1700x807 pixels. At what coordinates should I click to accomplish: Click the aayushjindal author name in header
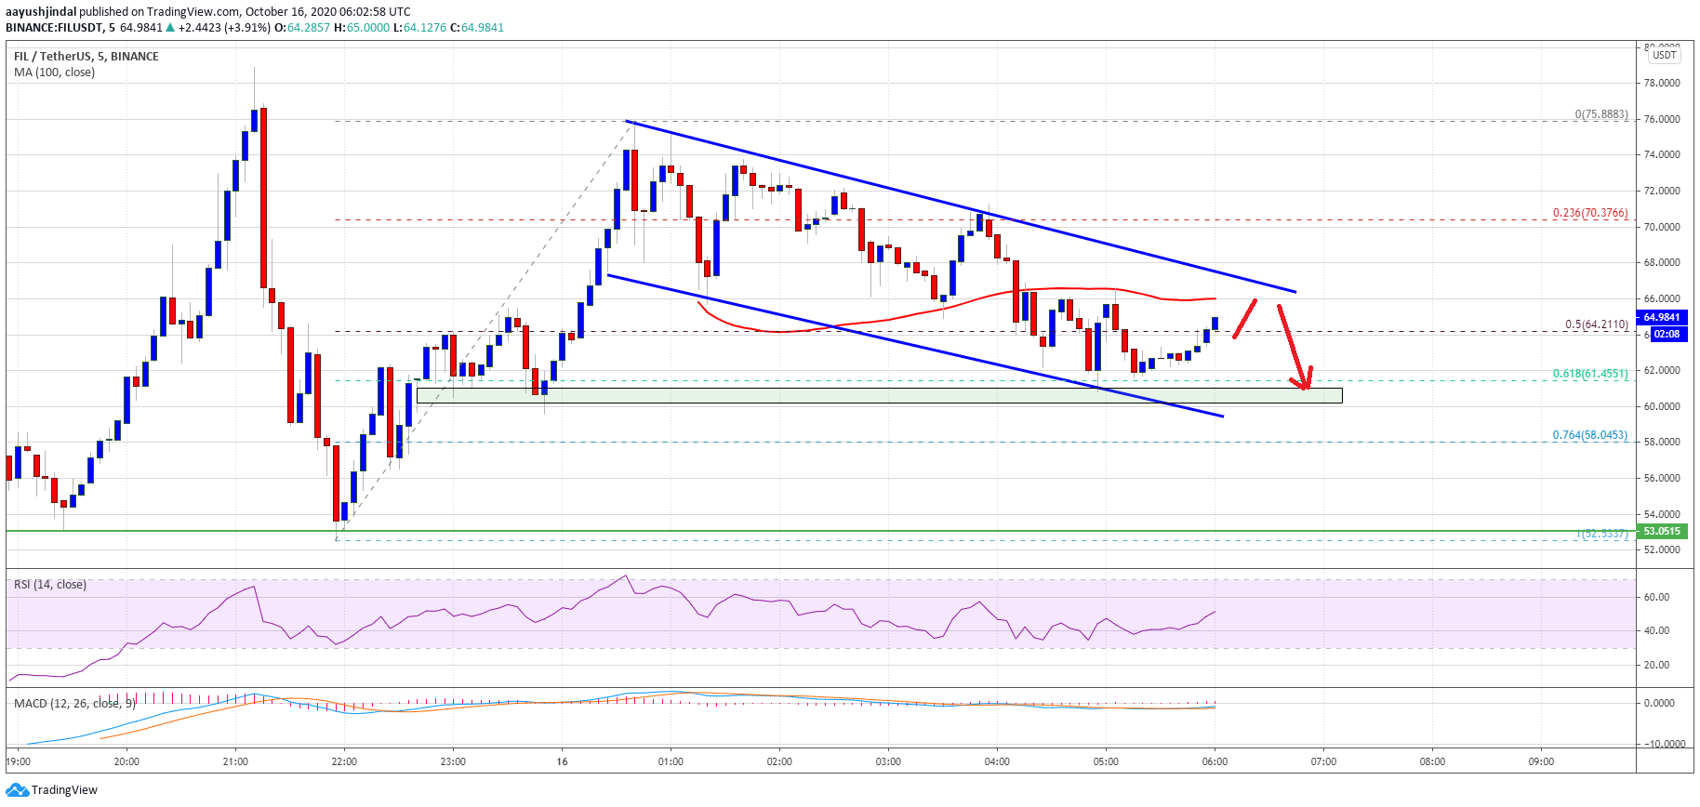point(41,12)
